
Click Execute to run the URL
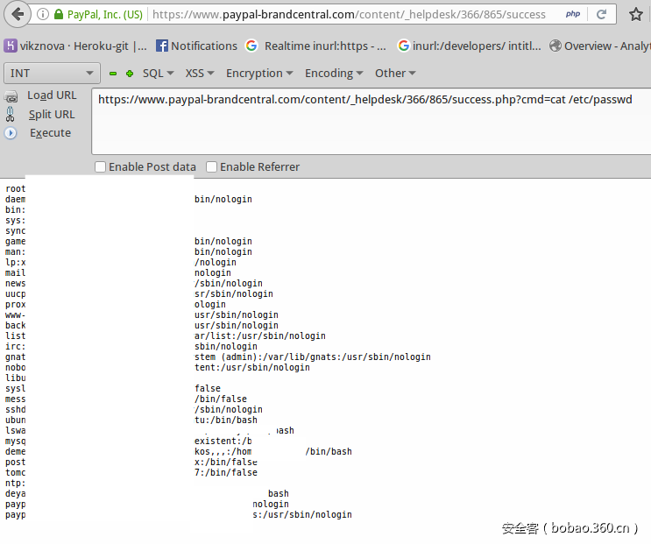click(x=50, y=133)
